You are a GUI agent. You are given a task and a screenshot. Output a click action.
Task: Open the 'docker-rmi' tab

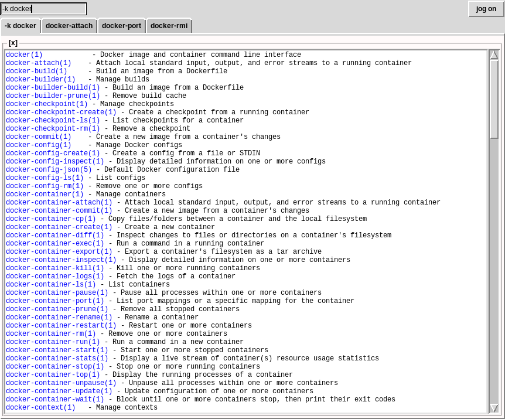169,26
